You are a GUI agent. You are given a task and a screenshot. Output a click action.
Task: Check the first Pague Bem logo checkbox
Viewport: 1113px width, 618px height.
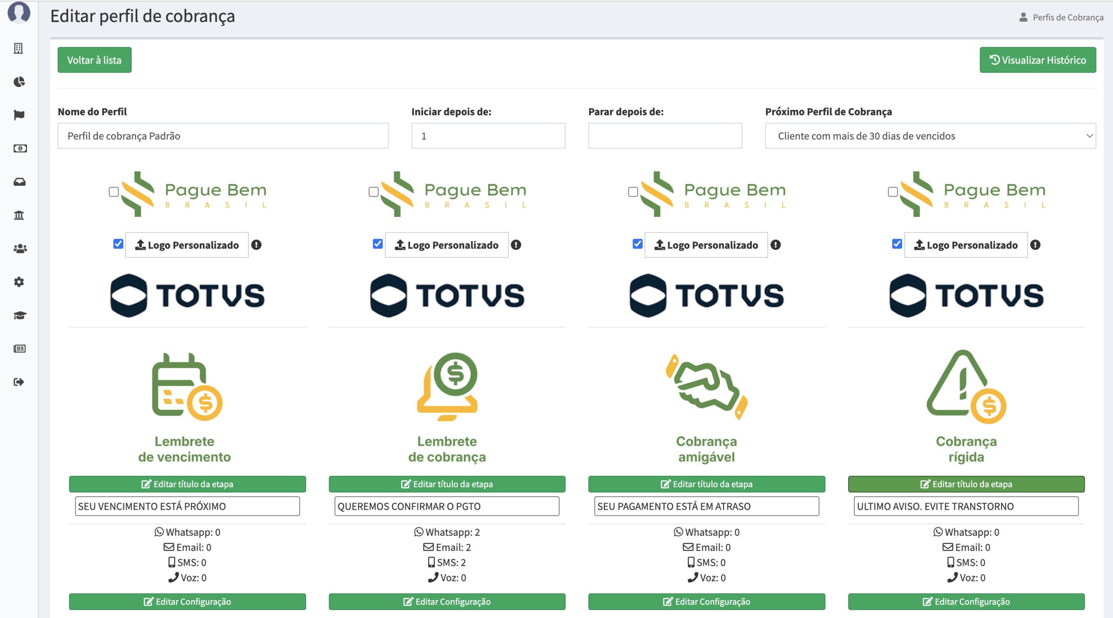(x=114, y=192)
